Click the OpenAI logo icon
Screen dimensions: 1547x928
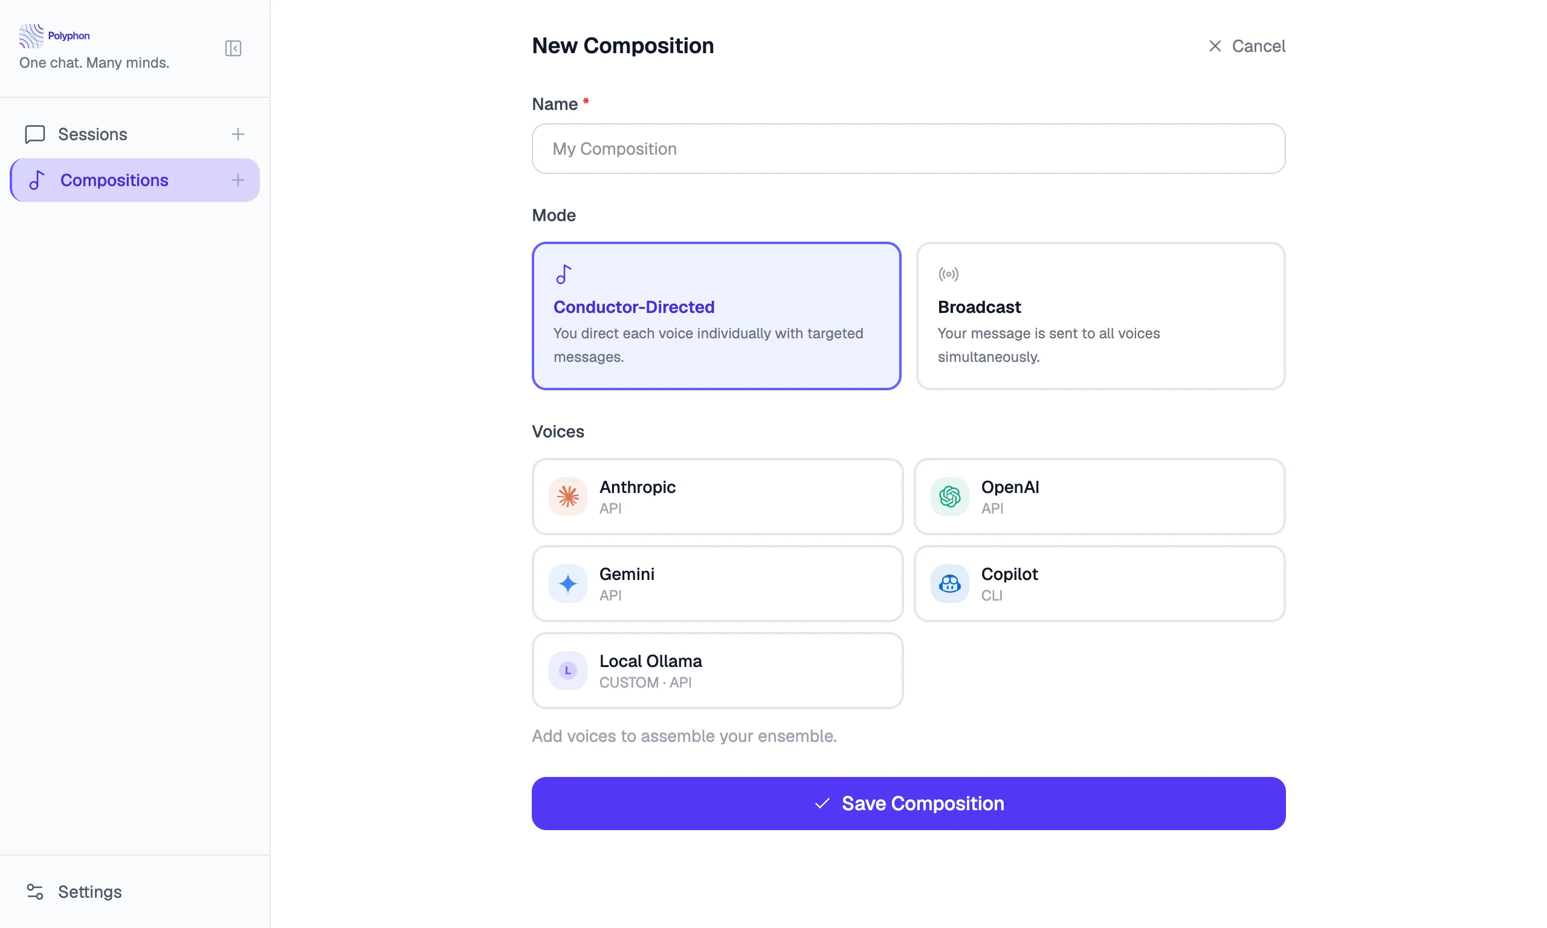[x=949, y=497]
